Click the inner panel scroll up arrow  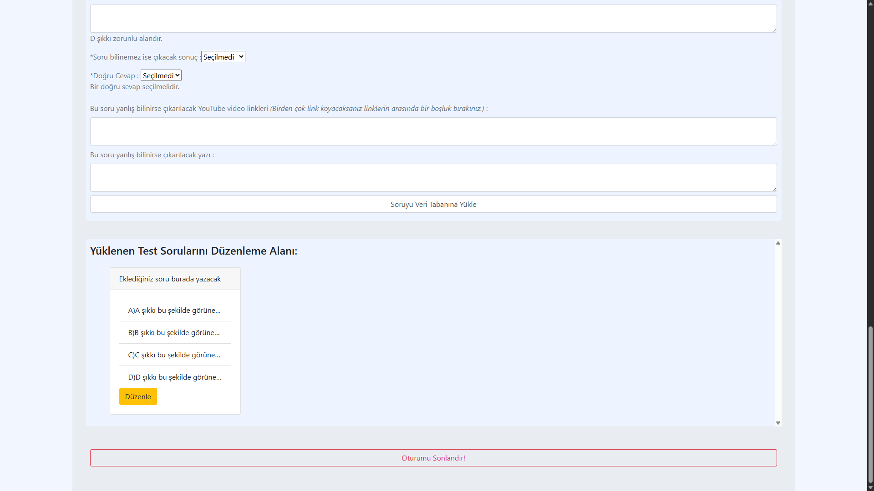pos(778,243)
